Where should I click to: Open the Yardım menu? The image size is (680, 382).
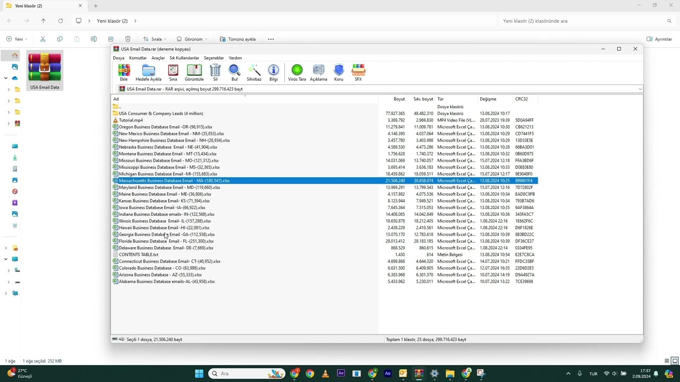tap(235, 58)
